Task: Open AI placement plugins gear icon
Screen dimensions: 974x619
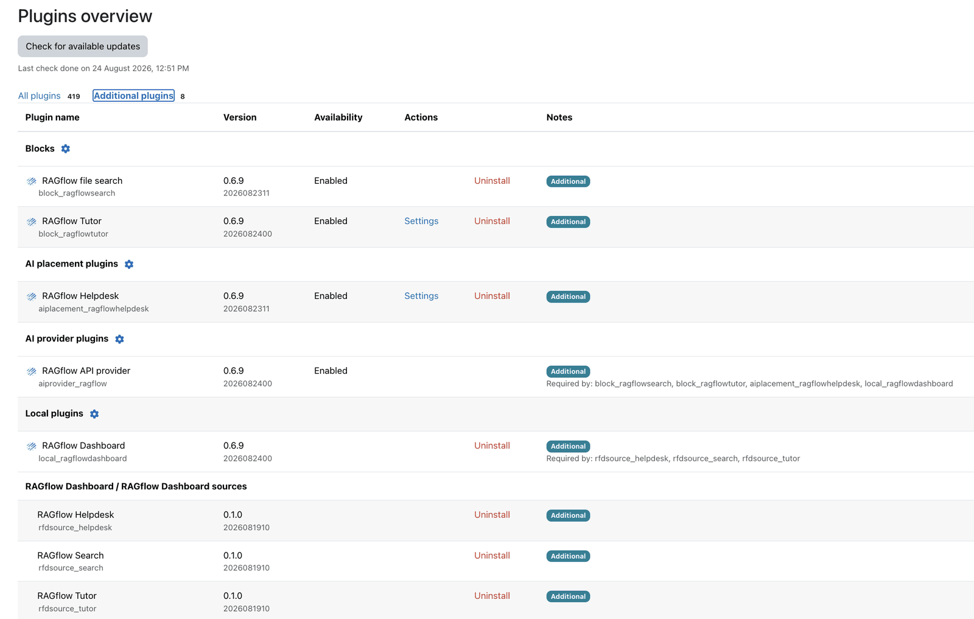Action: pos(129,264)
